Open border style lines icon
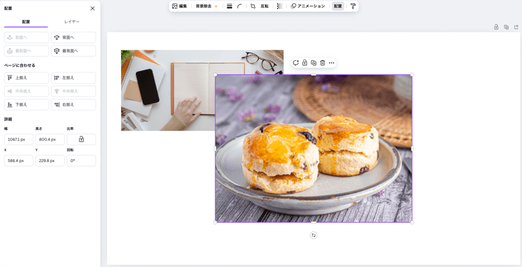The image size is (522, 267). point(230,6)
